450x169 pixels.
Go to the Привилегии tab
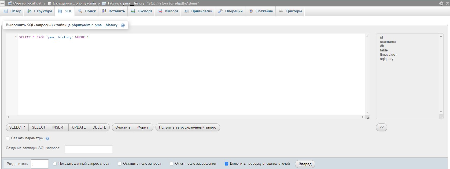(198, 11)
